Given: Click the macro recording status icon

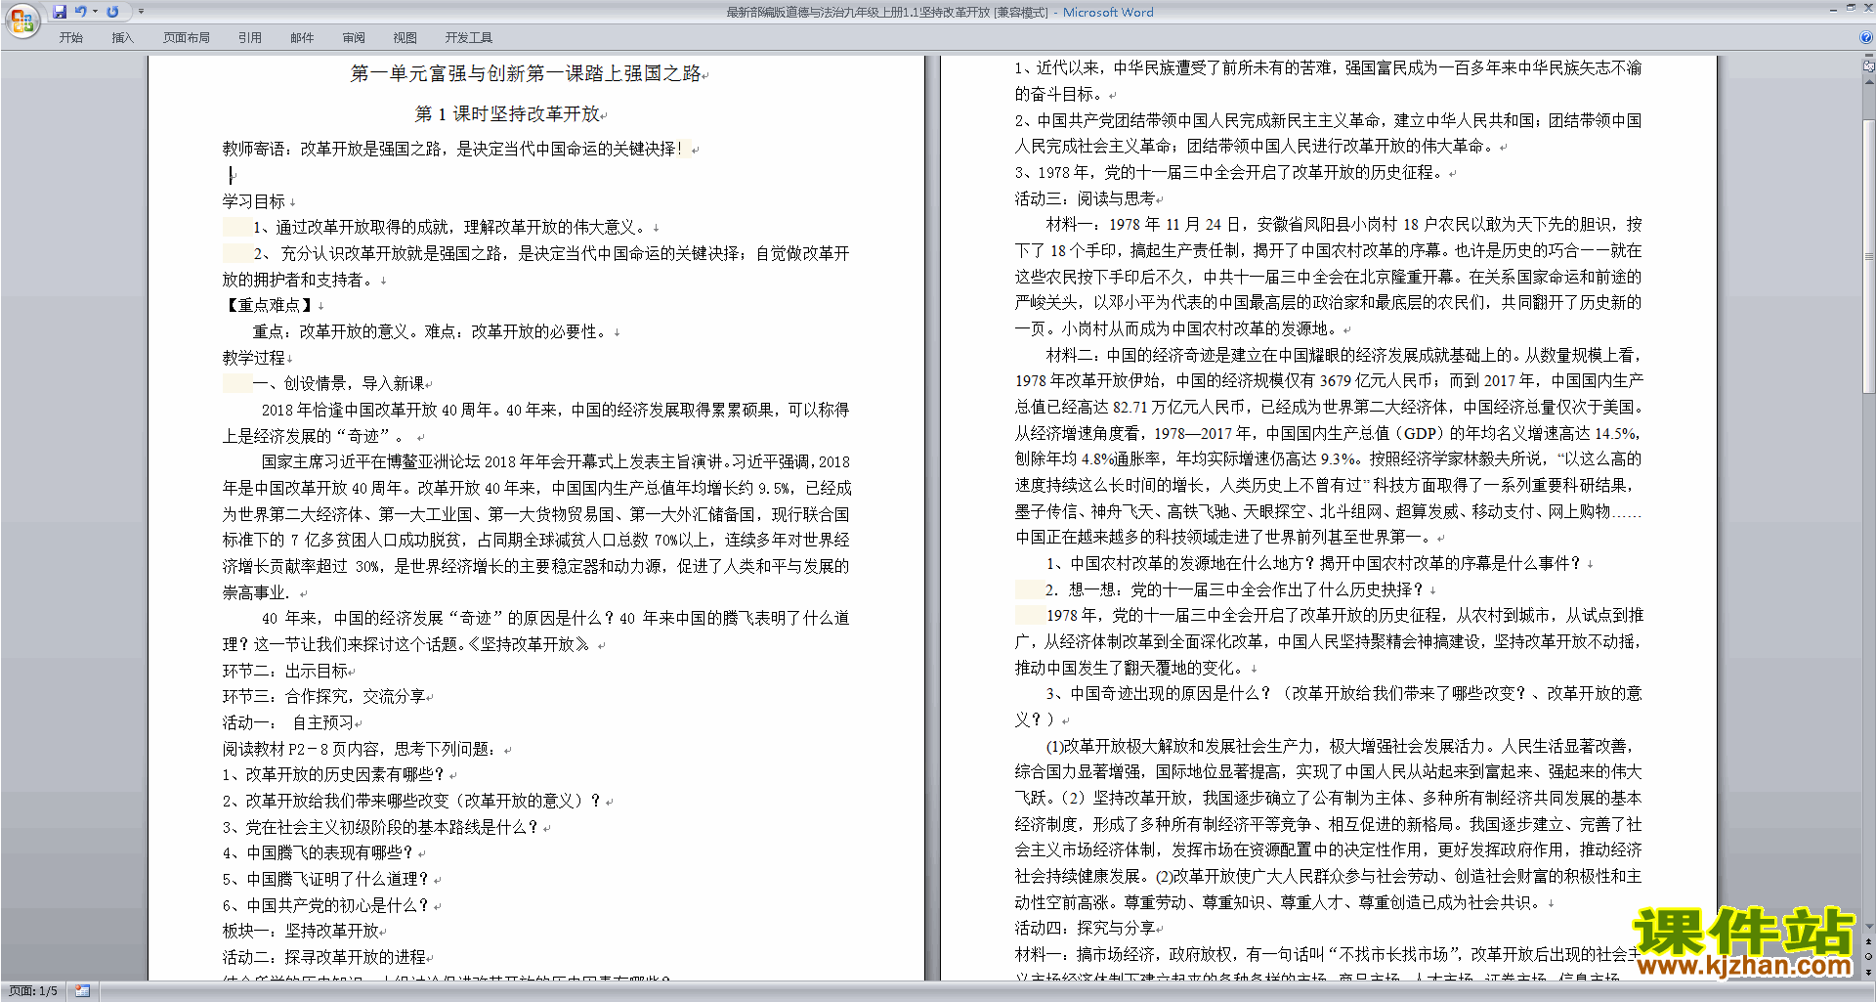Looking at the screenshot, I should tap(83, 991).
